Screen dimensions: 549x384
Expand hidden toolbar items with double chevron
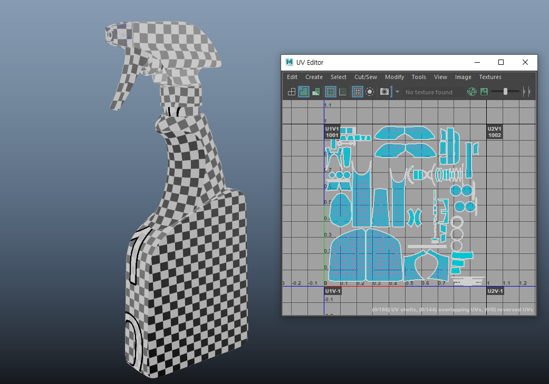point(526,92)
